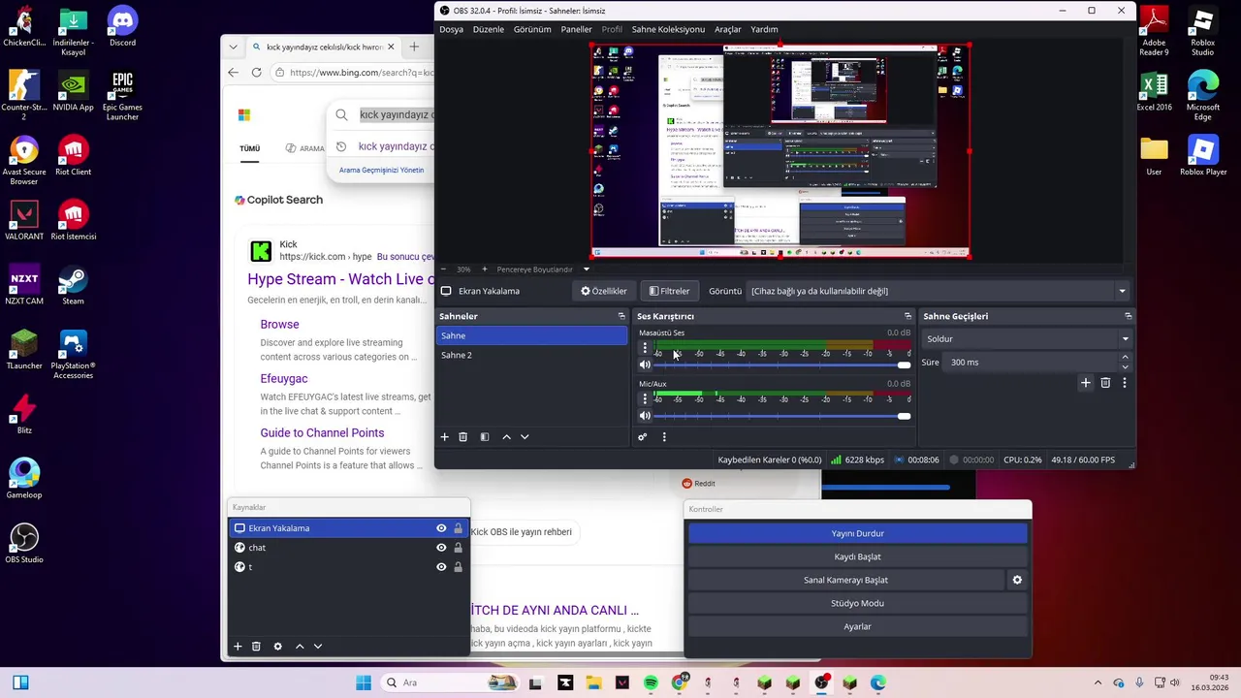Screen dimensions: 1241x698
Task: Open Görünüm menu in OBS
Action: click(x=532, y=29)
